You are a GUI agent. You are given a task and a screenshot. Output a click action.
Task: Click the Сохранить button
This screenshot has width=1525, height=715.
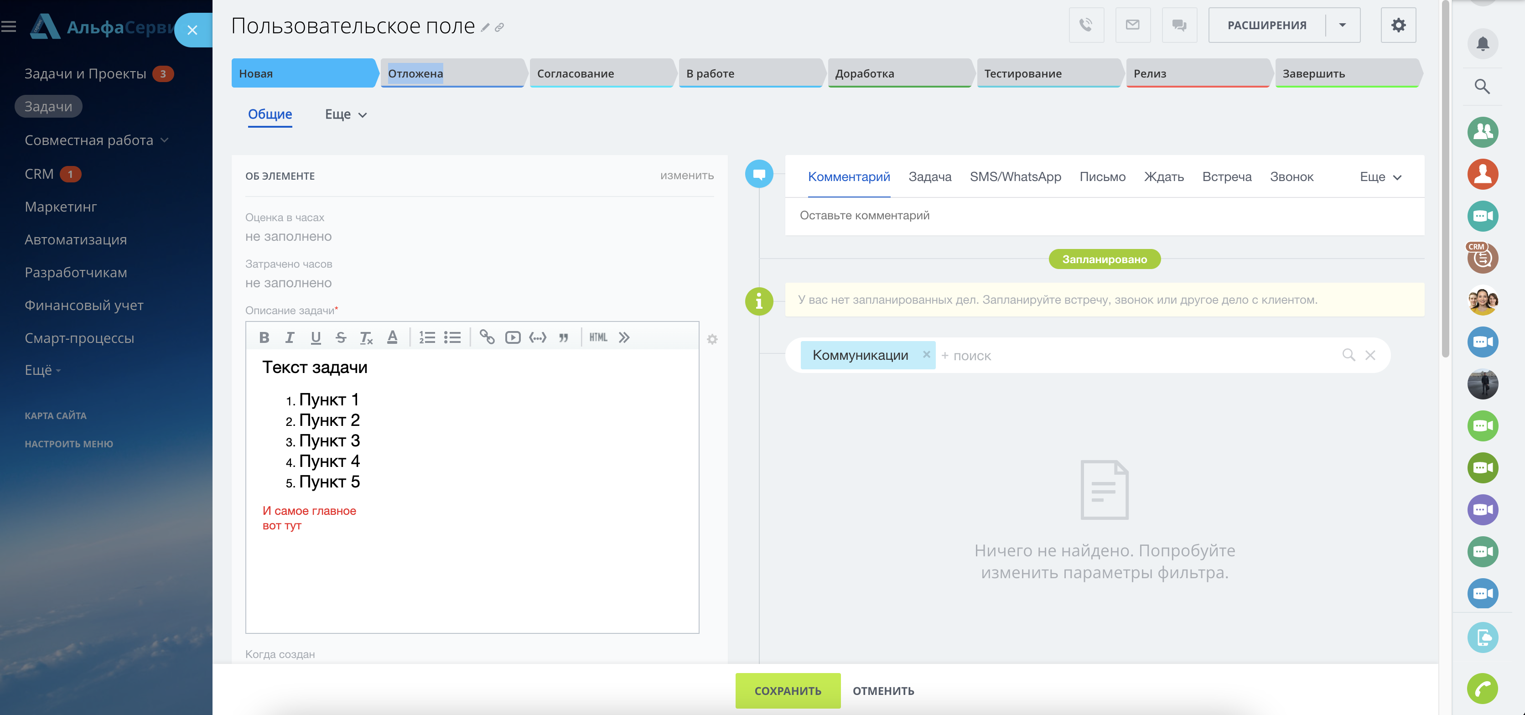[x=788, y=690]
